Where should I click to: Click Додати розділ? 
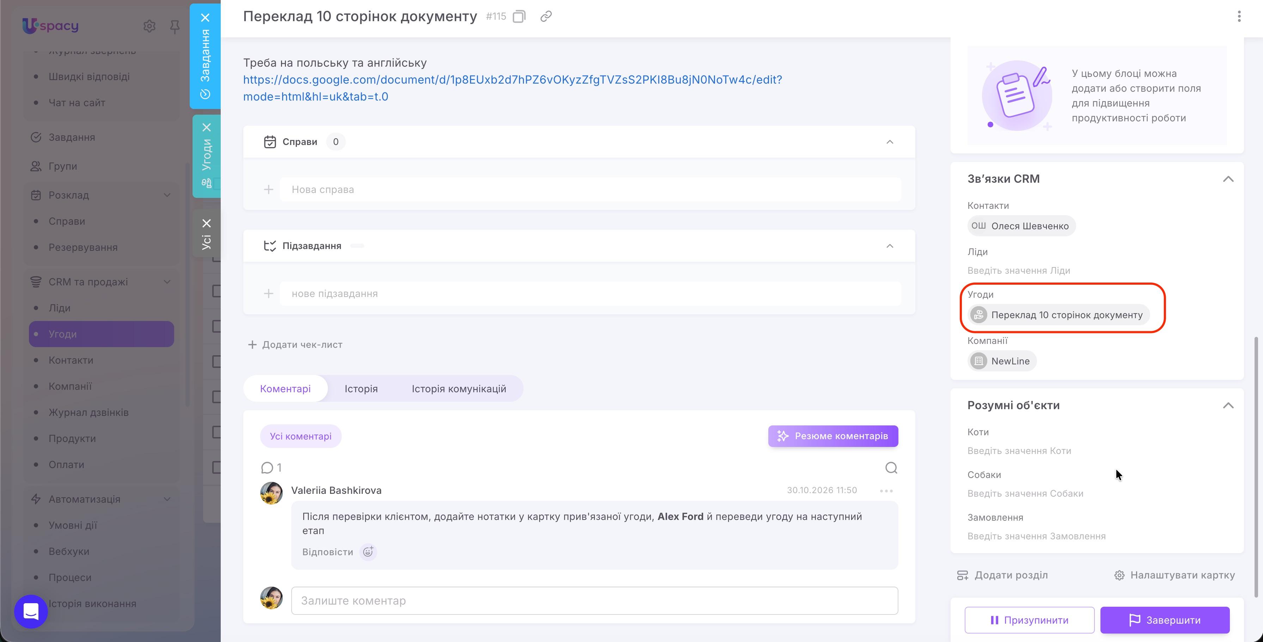click(x=1002, y=575)
